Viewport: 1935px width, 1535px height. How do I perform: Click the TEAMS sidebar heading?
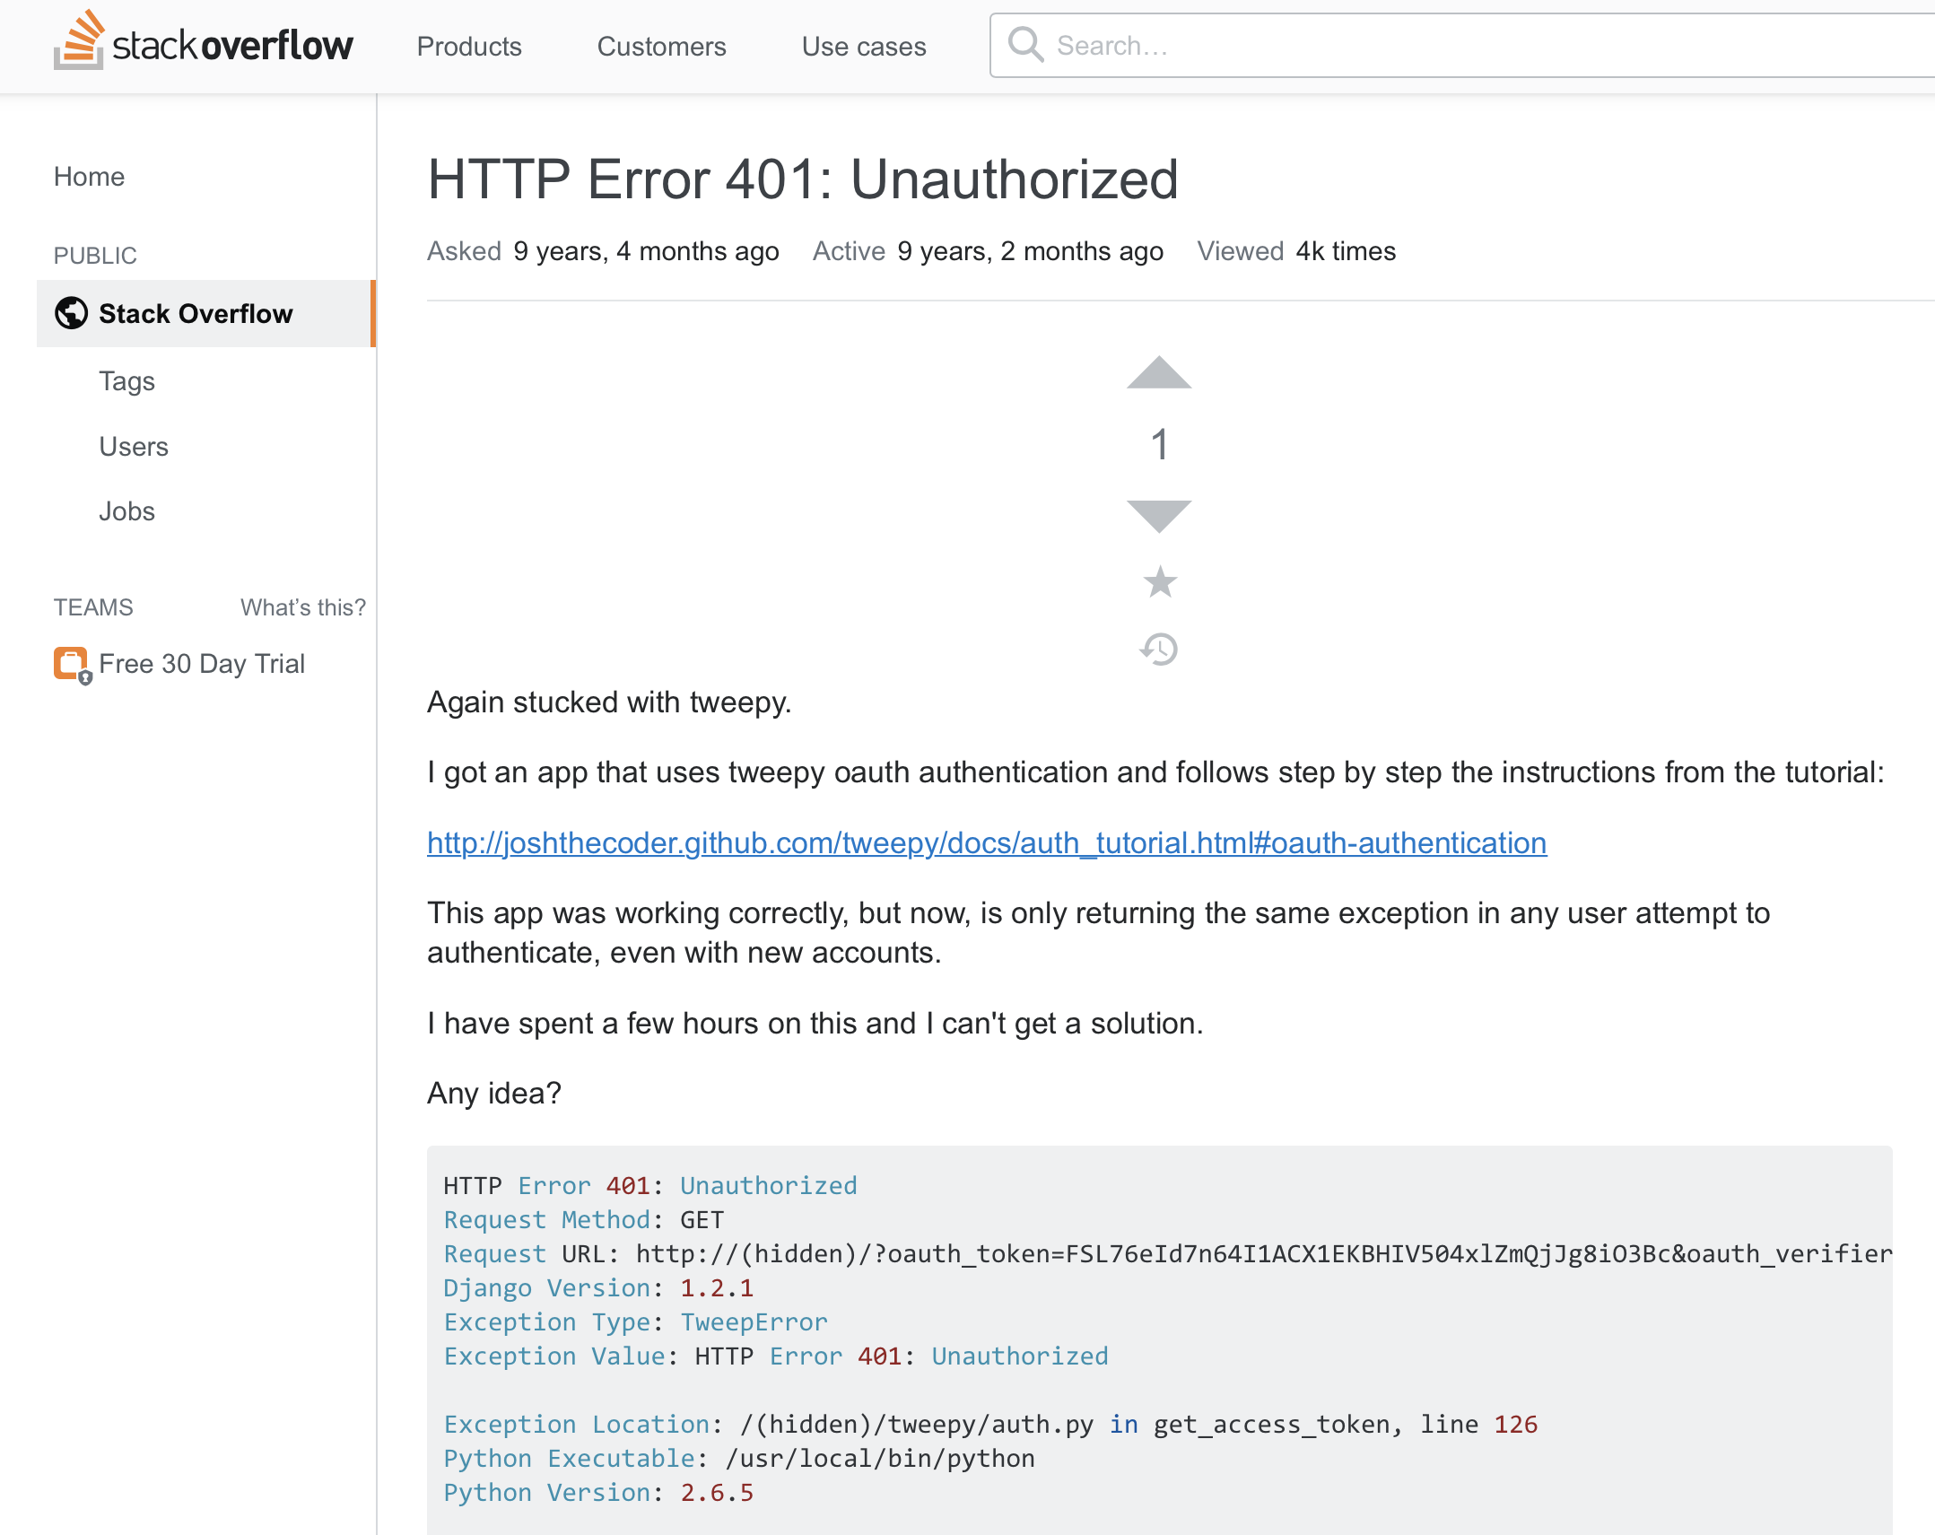tap(92, 607)
